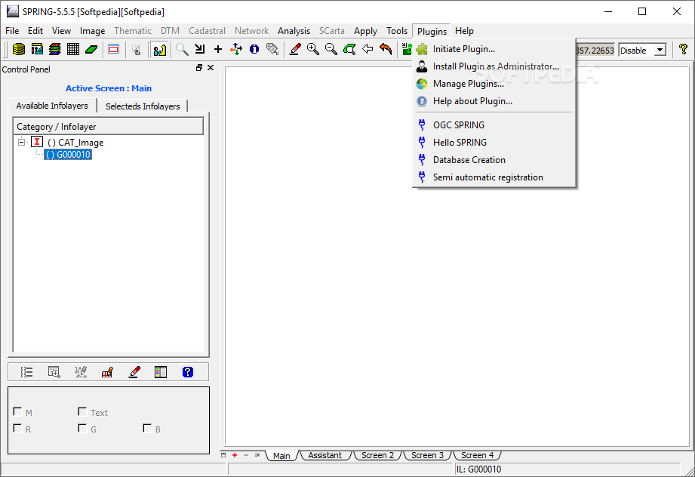Click the red brick wall editing icon
The height and width of the screenshot is (477, 695).
107,372
